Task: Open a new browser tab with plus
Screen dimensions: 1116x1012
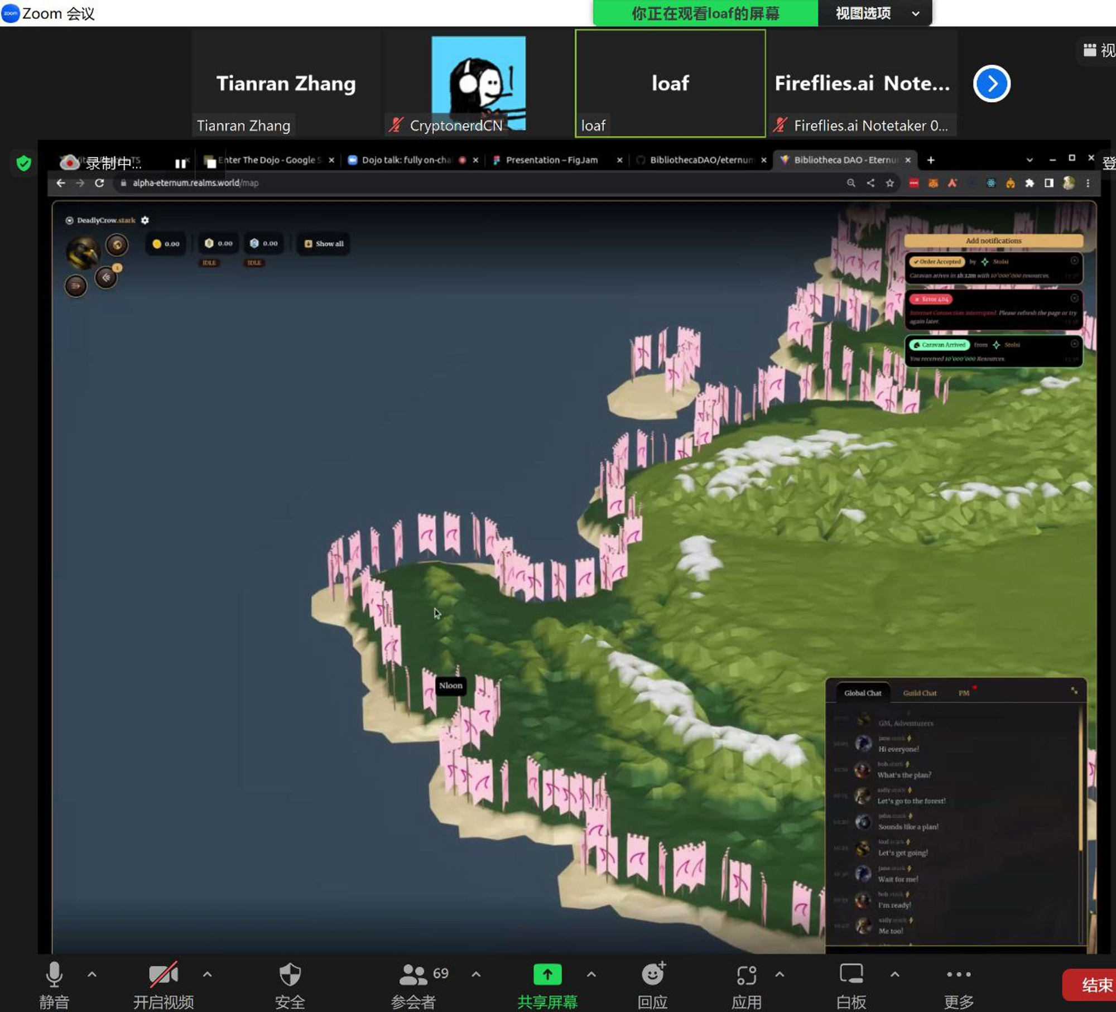Action: coord(931,160)
